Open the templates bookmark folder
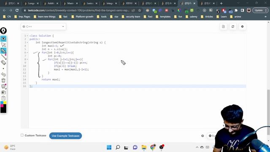The width and height of the screenshot is (270, 152). tap(163, 17)
